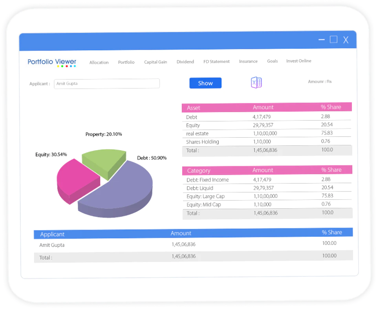Image resolution: width=377 pixels, height=309 pixels.
Task: Click the Portfolio Viewer logo
Action: (x=52, y=63)
